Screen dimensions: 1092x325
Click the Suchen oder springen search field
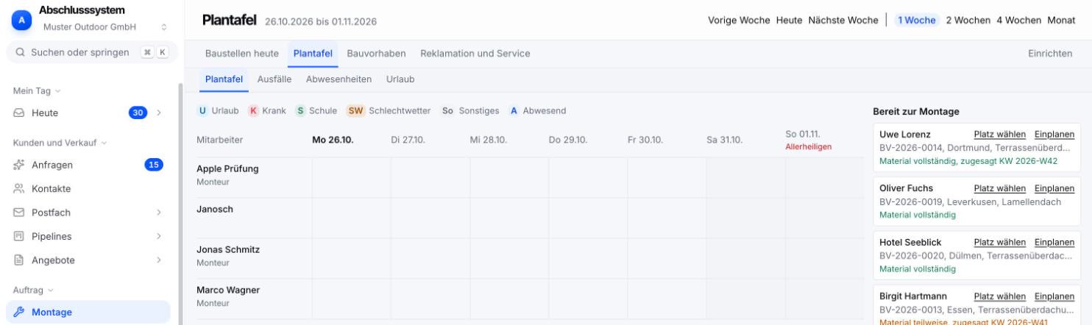(91, 51)
